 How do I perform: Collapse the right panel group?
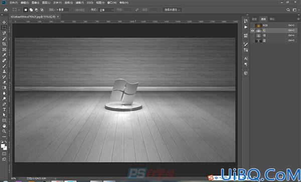pos(298,15)
